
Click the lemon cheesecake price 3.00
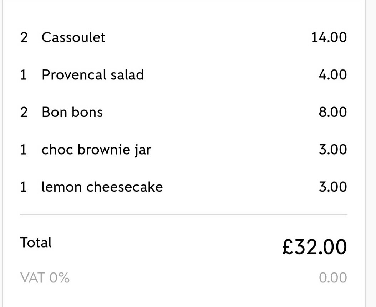(x=332, y=187)
